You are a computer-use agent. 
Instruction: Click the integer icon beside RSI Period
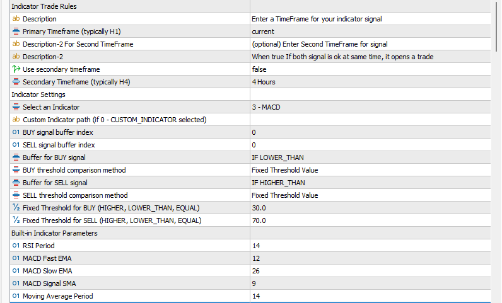pos(16,246)
